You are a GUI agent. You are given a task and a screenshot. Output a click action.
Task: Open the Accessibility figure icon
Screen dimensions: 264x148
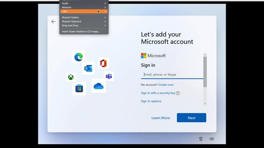coord(200,139)
